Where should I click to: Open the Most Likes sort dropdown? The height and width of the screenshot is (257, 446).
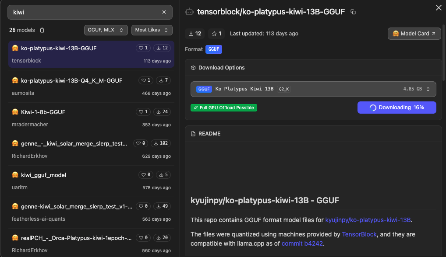152,30
